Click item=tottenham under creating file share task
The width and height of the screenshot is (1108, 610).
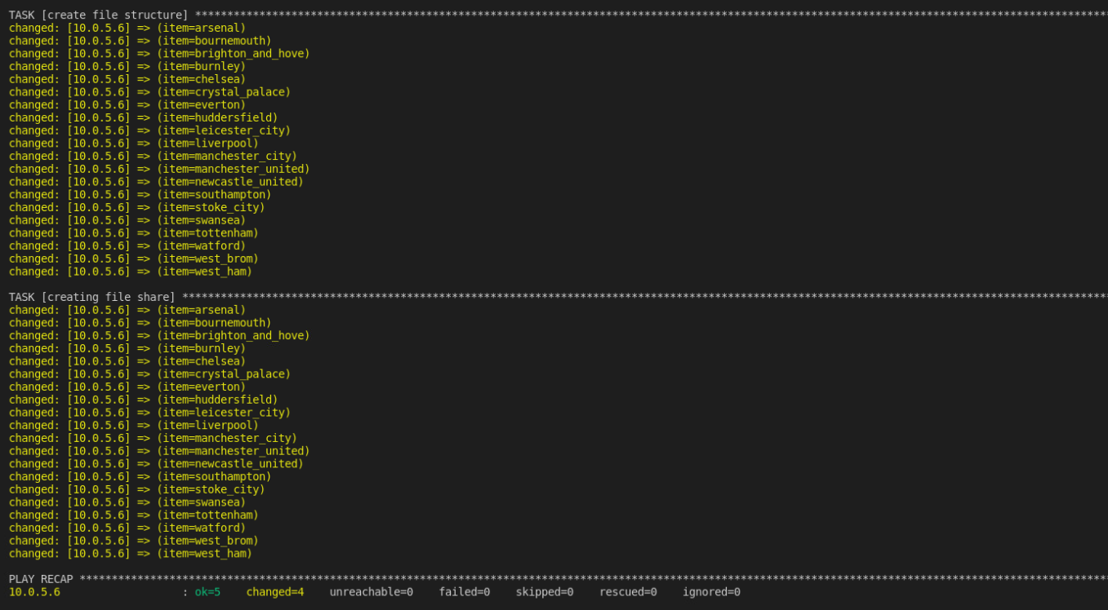tap(207, 515)
